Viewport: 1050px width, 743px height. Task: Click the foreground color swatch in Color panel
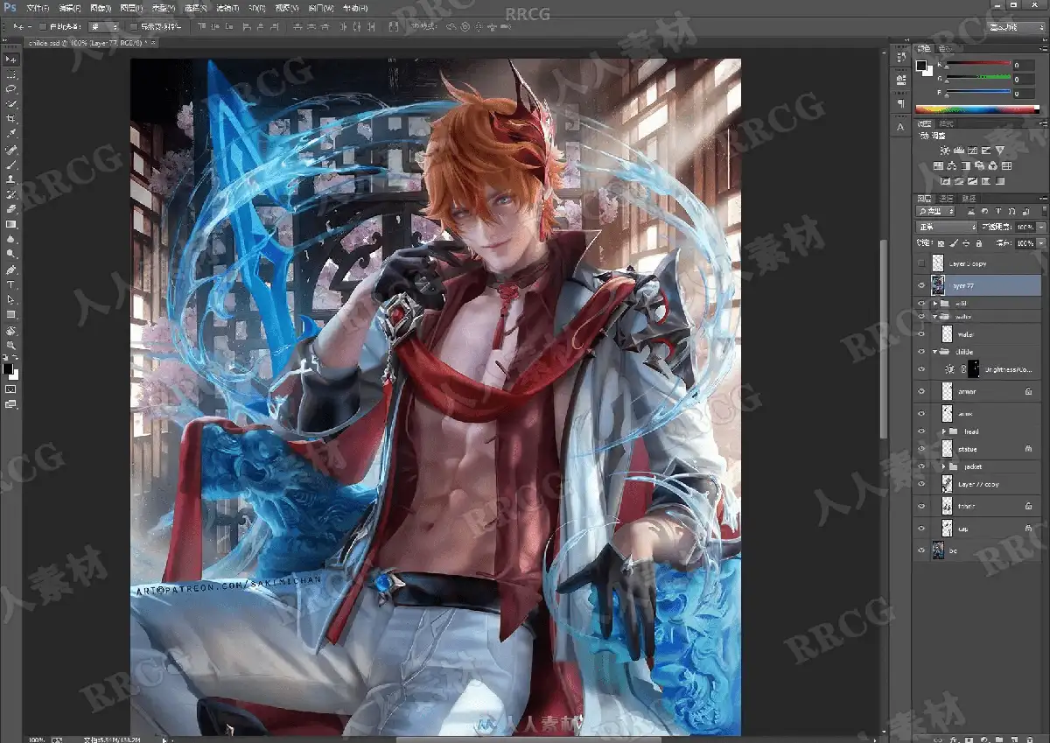[920, 65]
